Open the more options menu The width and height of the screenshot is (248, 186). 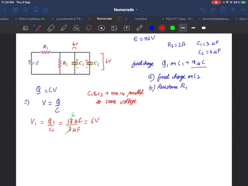click(x=243, y=10)
